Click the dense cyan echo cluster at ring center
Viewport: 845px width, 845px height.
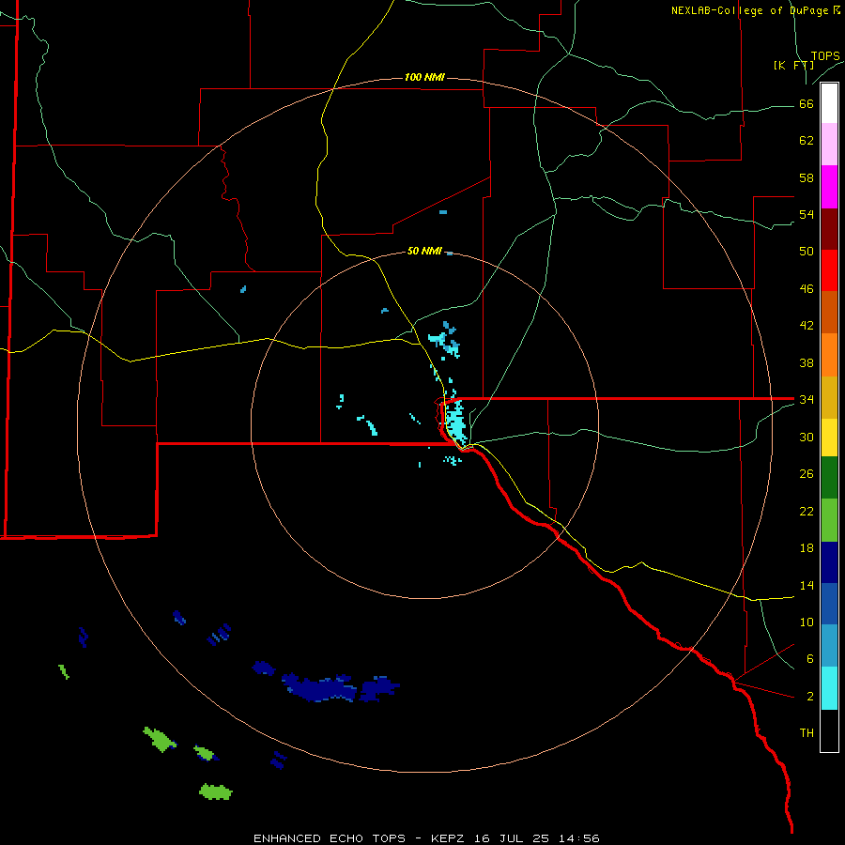(x=456, y=422)
